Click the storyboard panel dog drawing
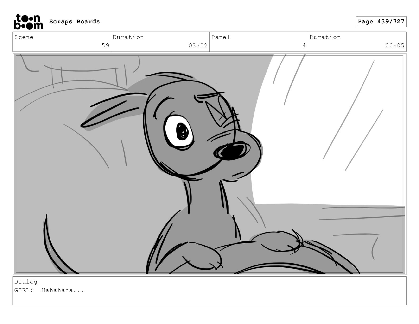The height and width of the screenshot is (324, 419). (x=210, y=164)
